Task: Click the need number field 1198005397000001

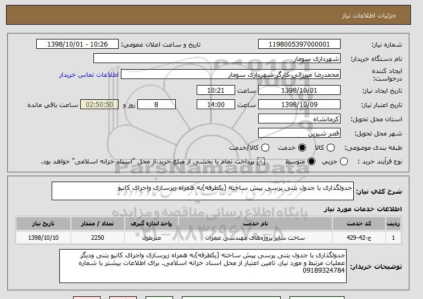Action: point(299,44)
